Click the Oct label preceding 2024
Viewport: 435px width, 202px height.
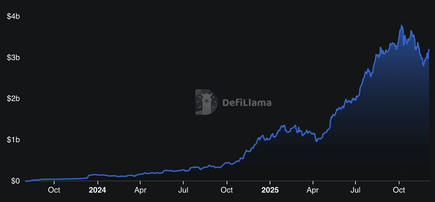pyautogui.click(x=54, y=190)
